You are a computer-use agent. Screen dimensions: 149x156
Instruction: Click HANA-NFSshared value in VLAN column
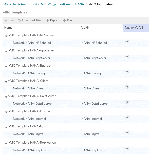(x=94, y=43)
